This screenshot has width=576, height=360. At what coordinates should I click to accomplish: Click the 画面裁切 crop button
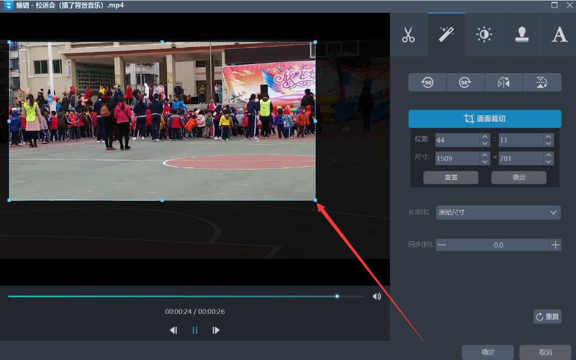click(x=485, y=119)
